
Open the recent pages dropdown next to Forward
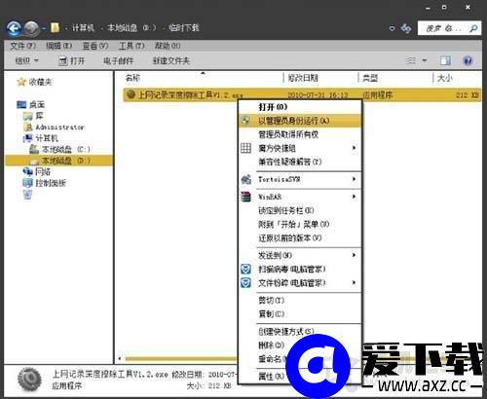pyautogui.click(x=44, y=28)
